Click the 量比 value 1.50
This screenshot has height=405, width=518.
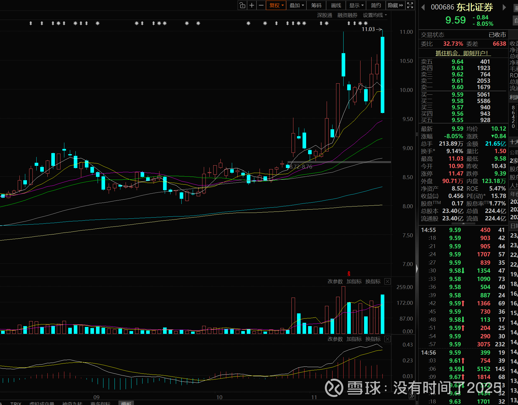[500, 151]
